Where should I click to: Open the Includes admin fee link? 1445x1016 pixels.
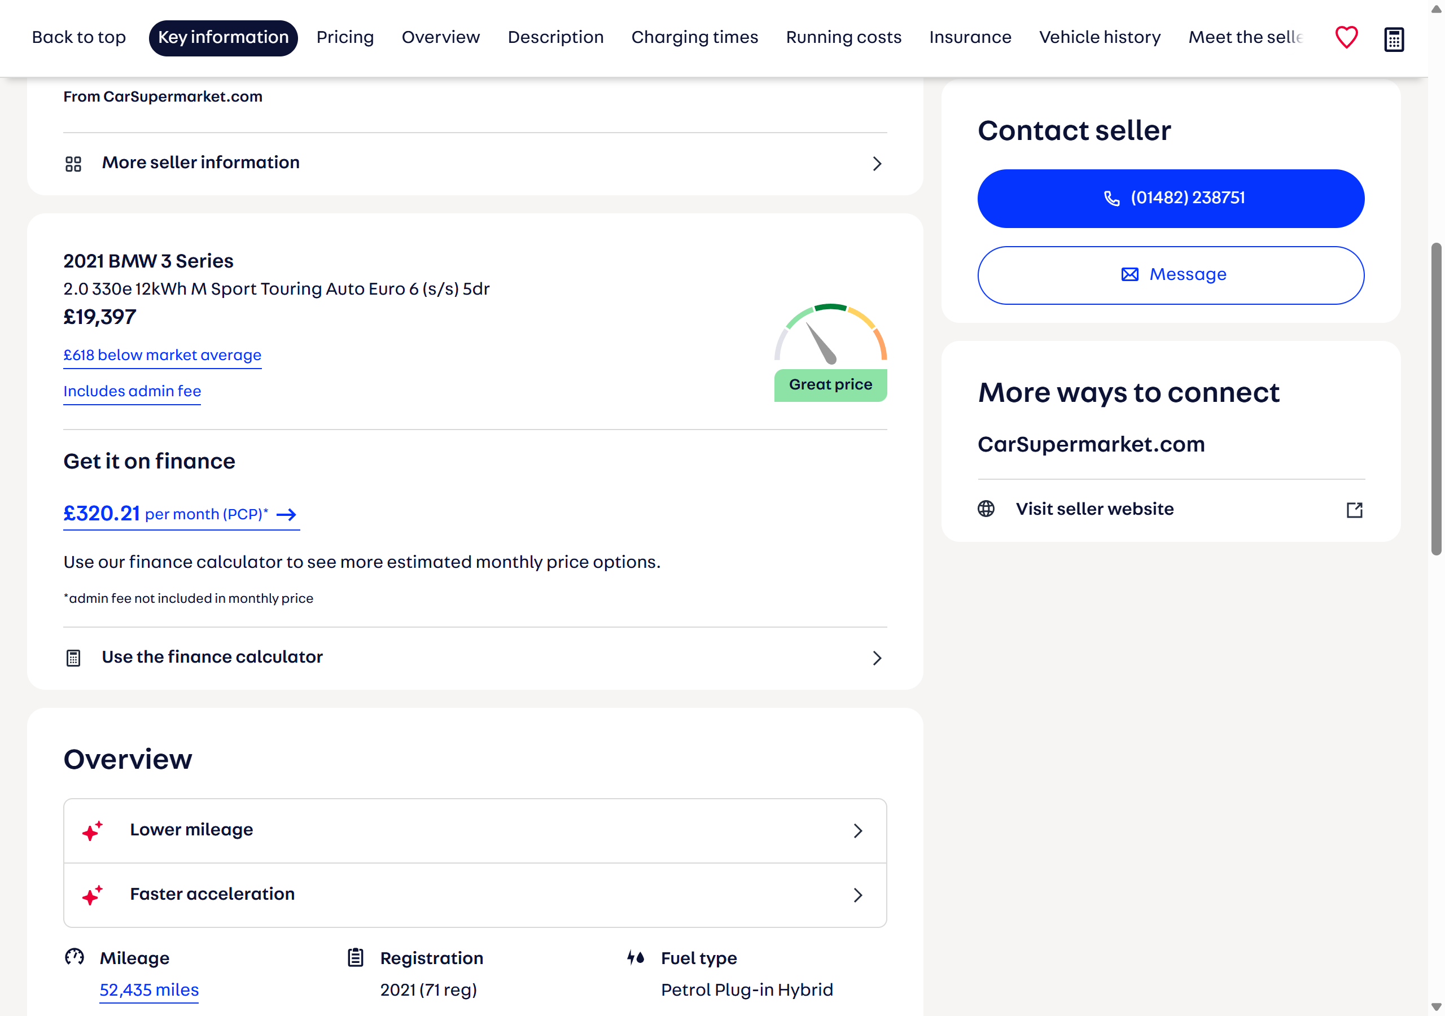point(132,391)
